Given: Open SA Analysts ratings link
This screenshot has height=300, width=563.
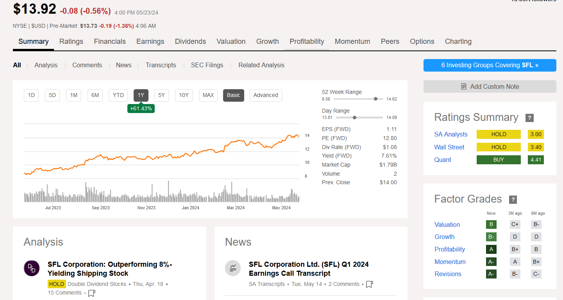Looking at the screenshot, I should (451, 135).
